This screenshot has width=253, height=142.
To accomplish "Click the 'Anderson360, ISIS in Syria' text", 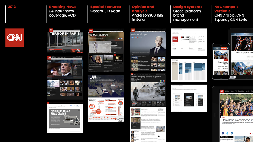I will coord(147,17).
